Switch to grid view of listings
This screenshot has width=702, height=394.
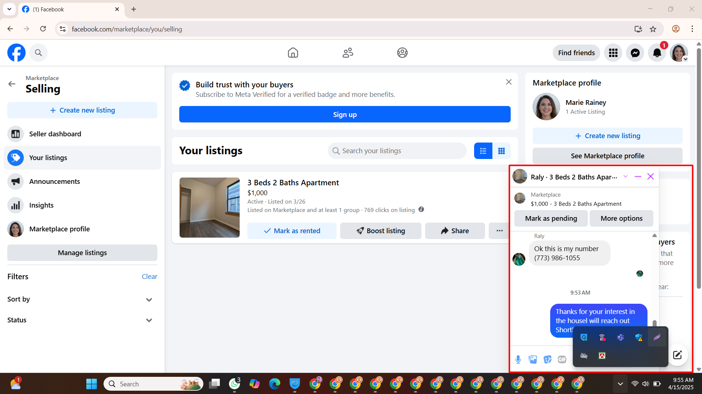[501, 151]
